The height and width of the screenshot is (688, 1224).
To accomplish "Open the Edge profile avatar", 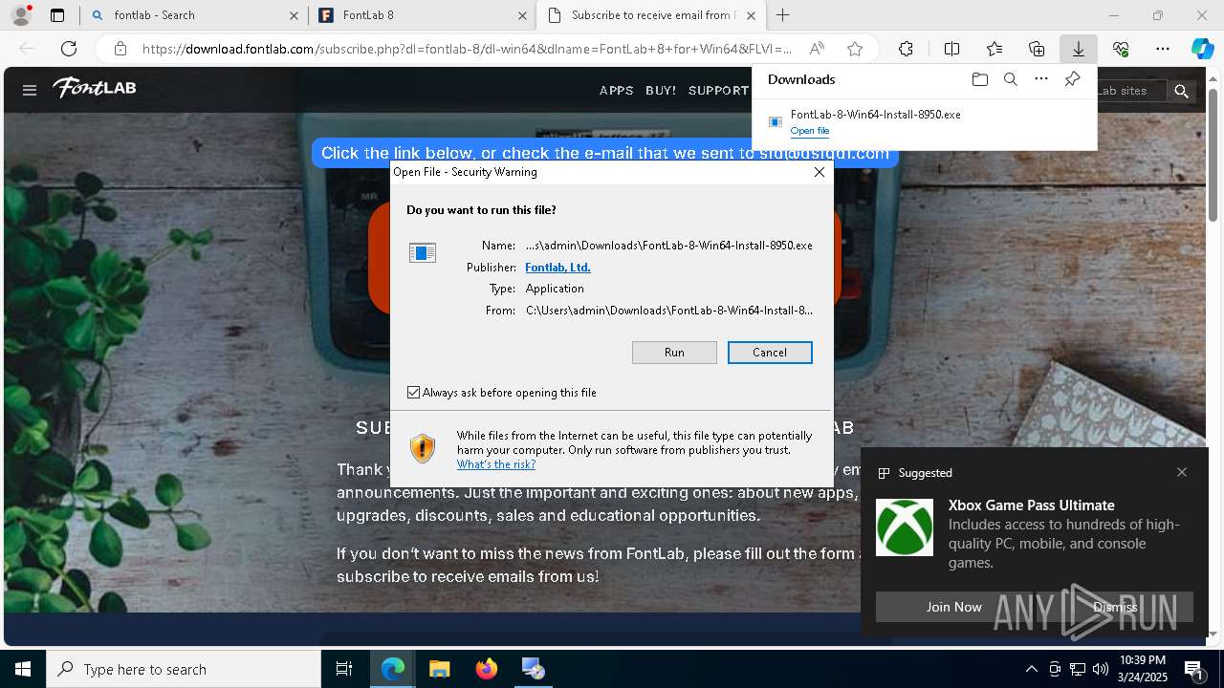I will [21, 15].
